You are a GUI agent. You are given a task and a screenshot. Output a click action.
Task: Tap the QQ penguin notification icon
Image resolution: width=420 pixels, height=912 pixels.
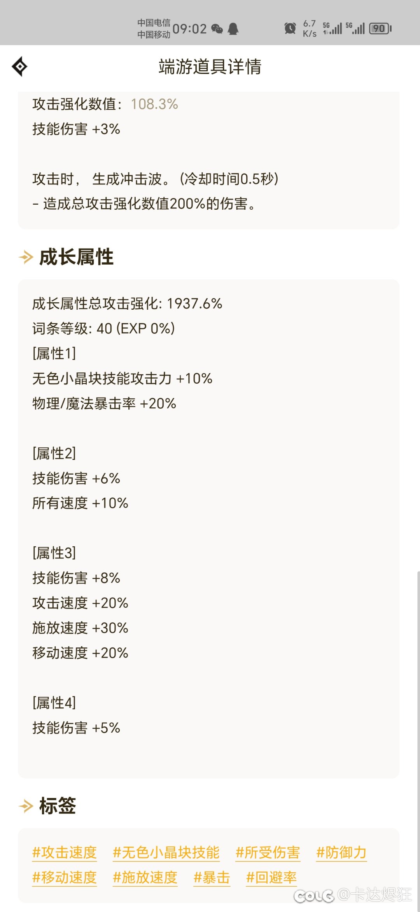[233, 29]
